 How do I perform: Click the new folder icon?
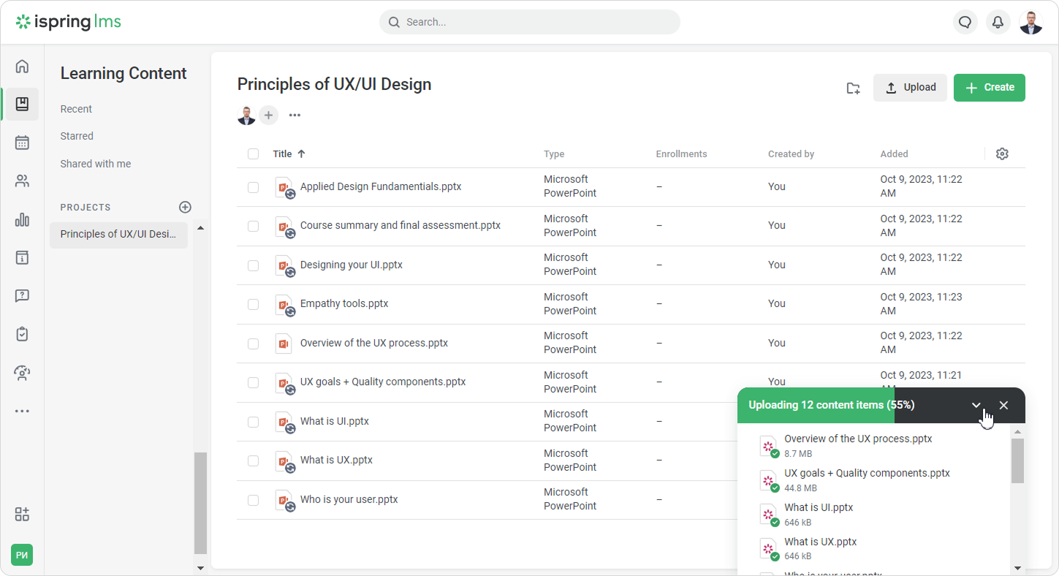click(x=853, y=88)
